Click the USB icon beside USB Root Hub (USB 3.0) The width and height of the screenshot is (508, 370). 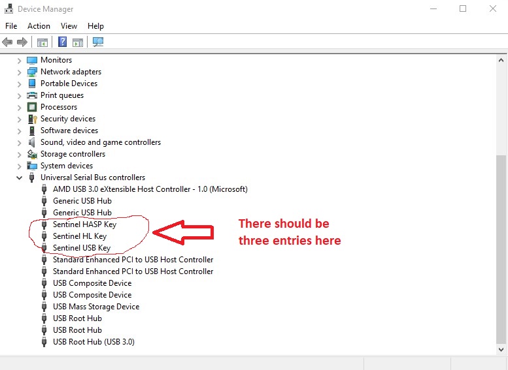click(44, 342)
